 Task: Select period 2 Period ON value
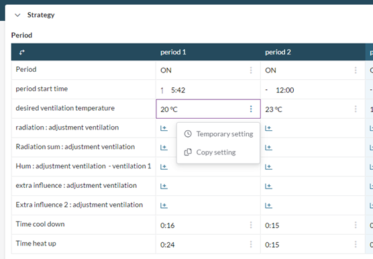(x=270, y=70)
